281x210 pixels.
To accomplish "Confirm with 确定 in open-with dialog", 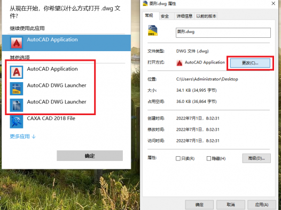I will (90, 156).
